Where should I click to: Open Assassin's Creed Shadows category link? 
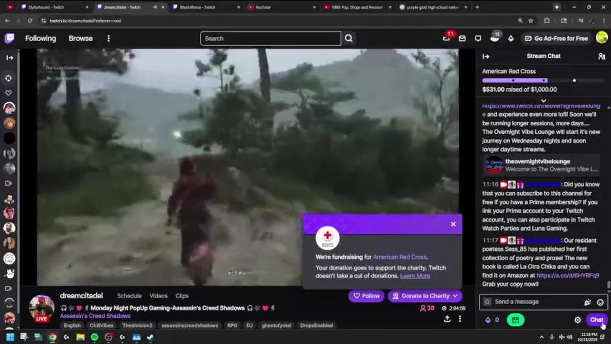95,316
